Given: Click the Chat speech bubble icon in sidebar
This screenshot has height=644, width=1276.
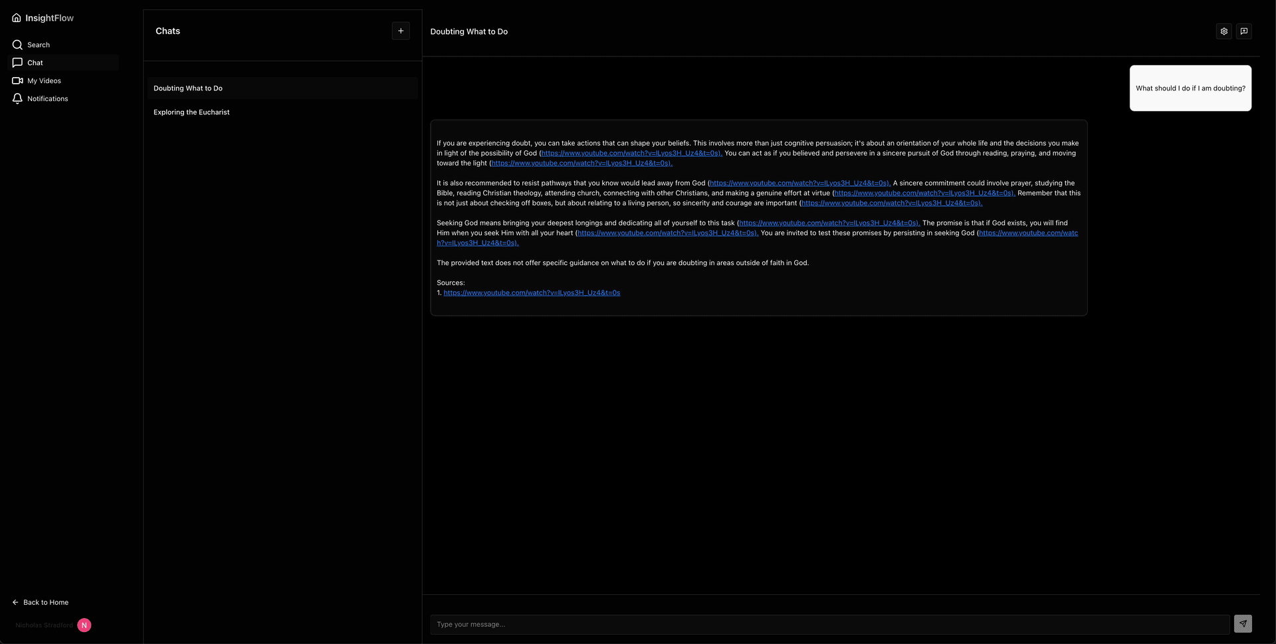Looking at the screenshot, I should tap(17, 62).
